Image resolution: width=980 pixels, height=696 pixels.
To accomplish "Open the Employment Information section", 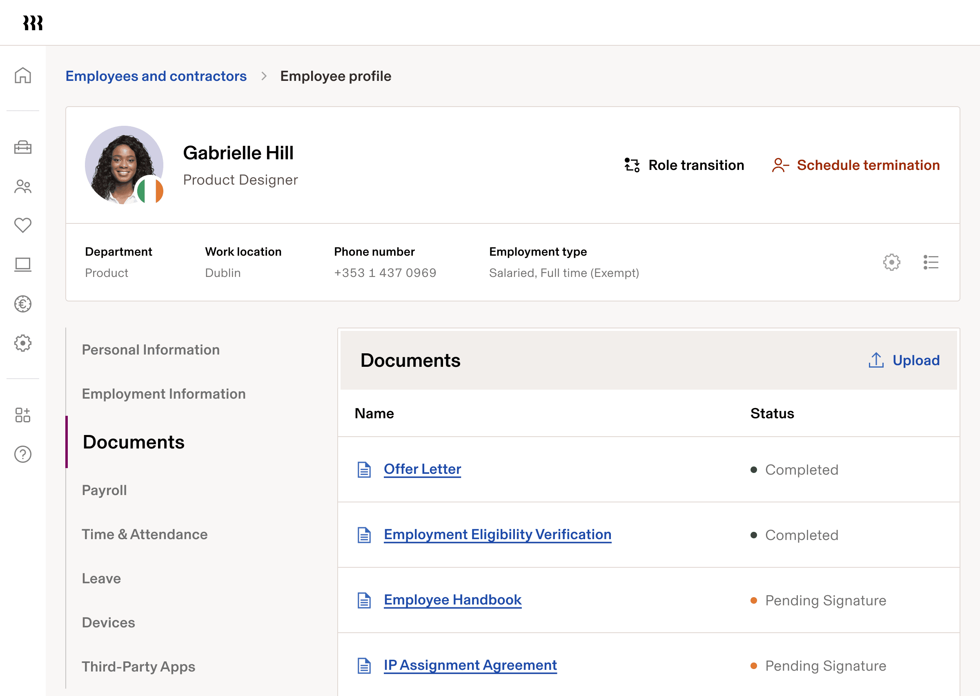I will click(164, 394).
